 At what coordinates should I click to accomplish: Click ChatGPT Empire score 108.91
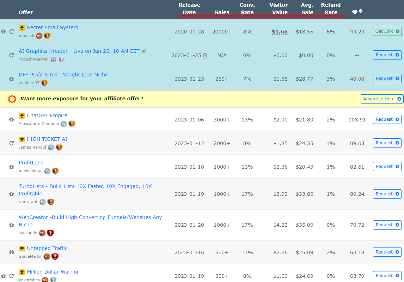pyautogui.click(x=357, y=120)
